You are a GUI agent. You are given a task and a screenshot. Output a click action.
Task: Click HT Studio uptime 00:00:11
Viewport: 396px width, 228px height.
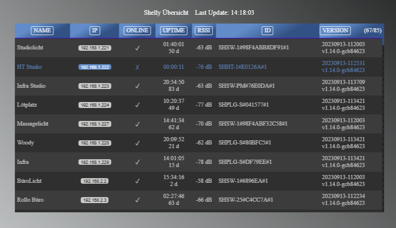pyautogui.click(x=174, y=67)
